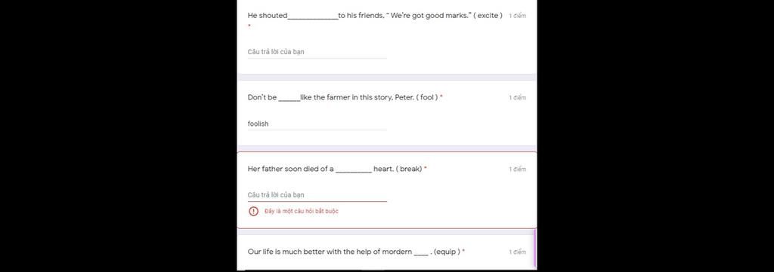Click the question text "Our life is much better"
The image size is (774, 272).
tap(354, 252)
